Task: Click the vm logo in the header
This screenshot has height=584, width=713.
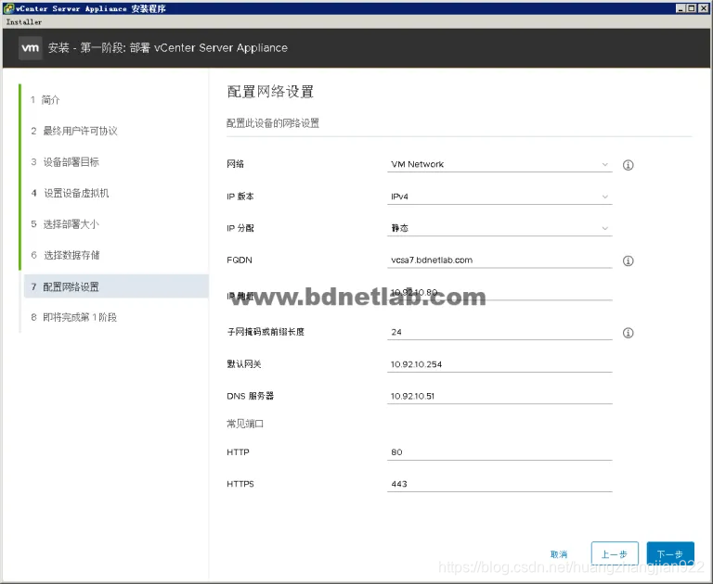Action: pyautogui.click(x=31, y=47)
